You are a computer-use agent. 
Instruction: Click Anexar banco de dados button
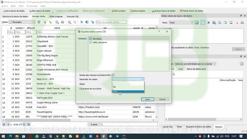(x=164, y=11)
